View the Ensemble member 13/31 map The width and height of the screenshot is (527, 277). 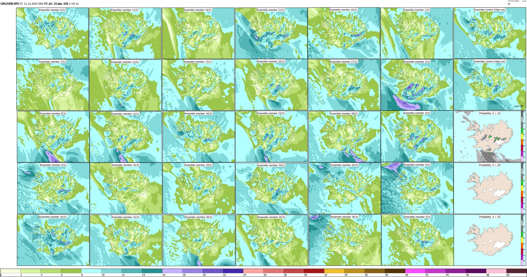tap(126, 137)
